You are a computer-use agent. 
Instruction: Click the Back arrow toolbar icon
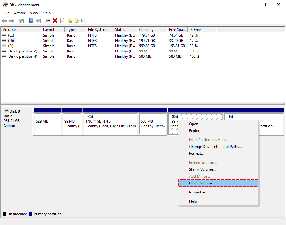[x=4, y=21]
